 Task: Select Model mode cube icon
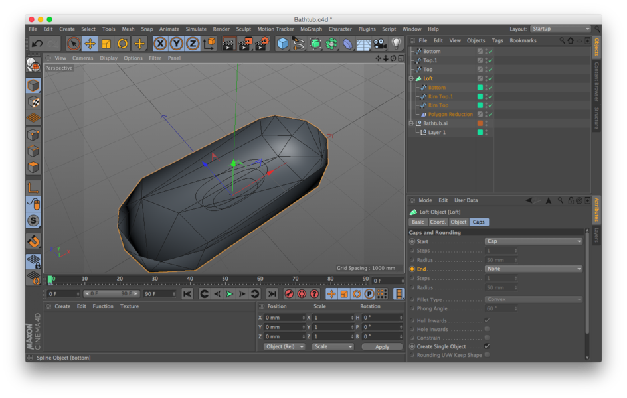[33, 86]
